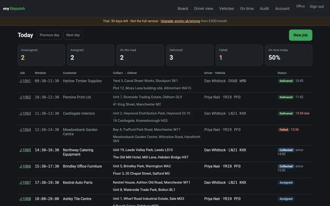Click the Assigned badge for J-1067

point(286,182)
